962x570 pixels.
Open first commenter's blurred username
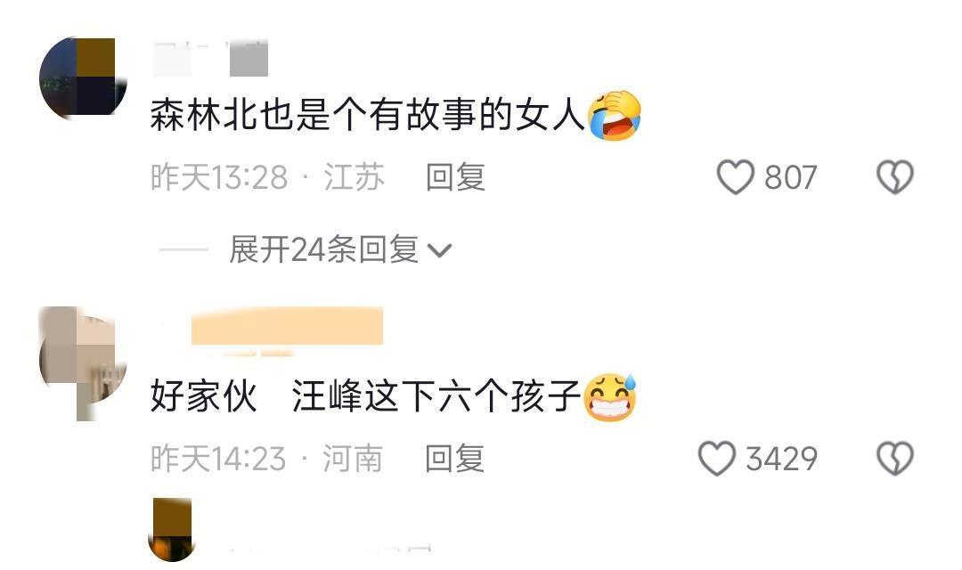pyautogui.click(x=210, y=59)
